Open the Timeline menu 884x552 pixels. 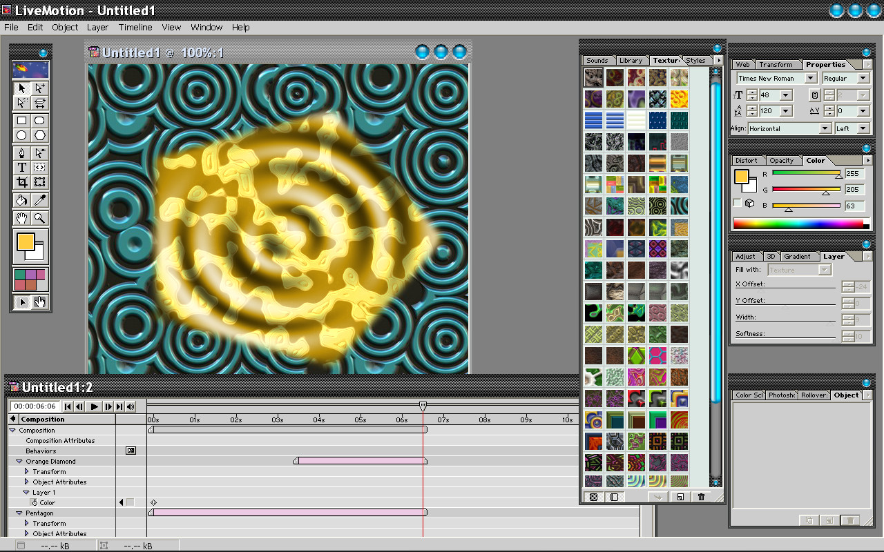[x=135, y=28]
